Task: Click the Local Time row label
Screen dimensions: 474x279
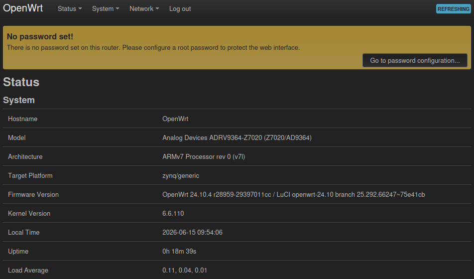Action: pos(23,232)
